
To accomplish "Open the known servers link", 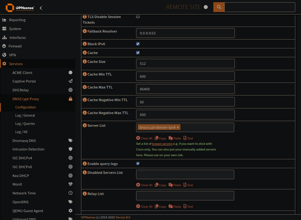I will pos(162,144).
